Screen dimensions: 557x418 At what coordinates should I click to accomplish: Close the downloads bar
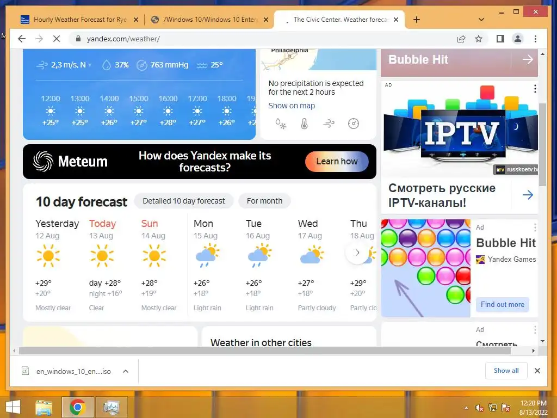(x=537, y=371)
